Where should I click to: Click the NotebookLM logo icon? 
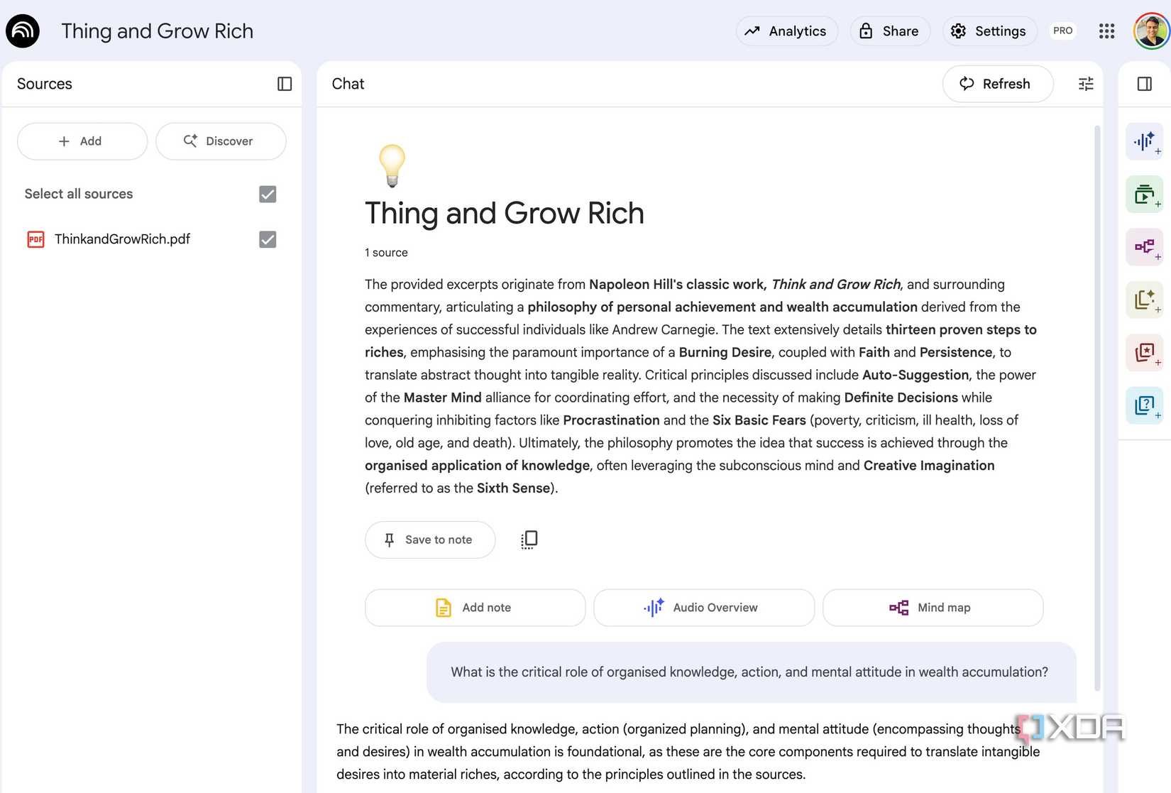(23, 31)
